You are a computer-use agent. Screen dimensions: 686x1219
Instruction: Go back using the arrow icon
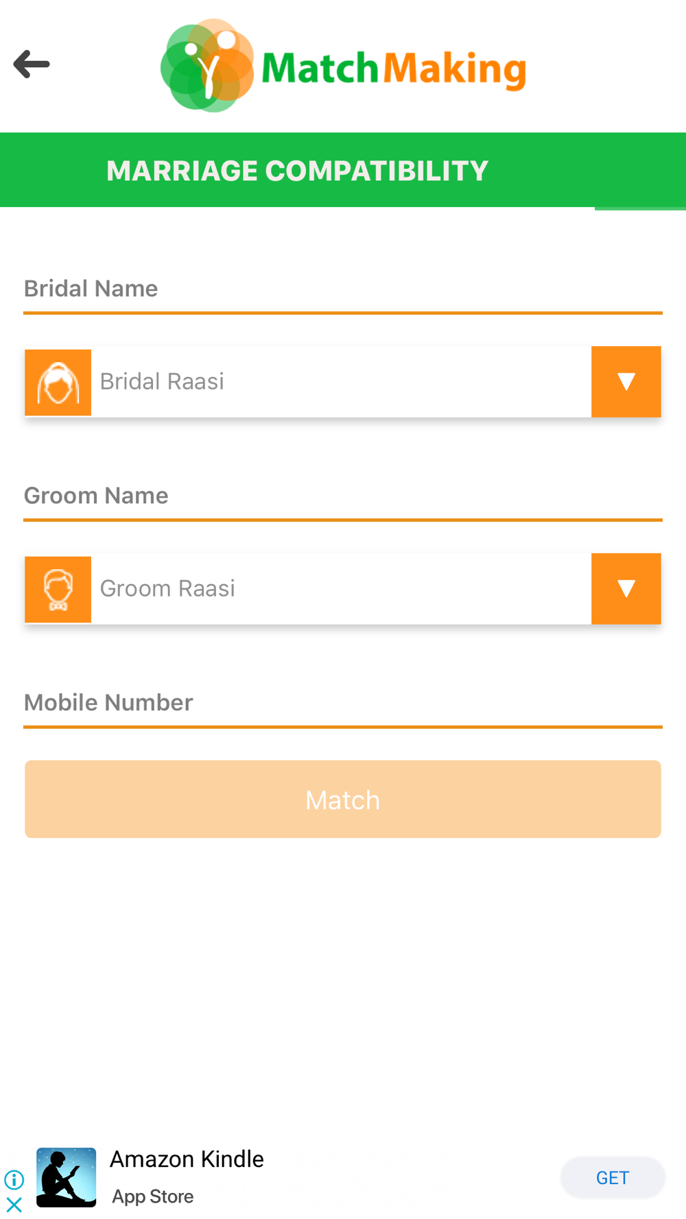coord(32,64)
